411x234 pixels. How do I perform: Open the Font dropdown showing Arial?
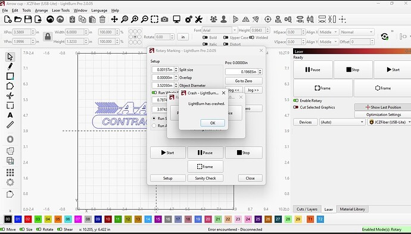[220, 30]
